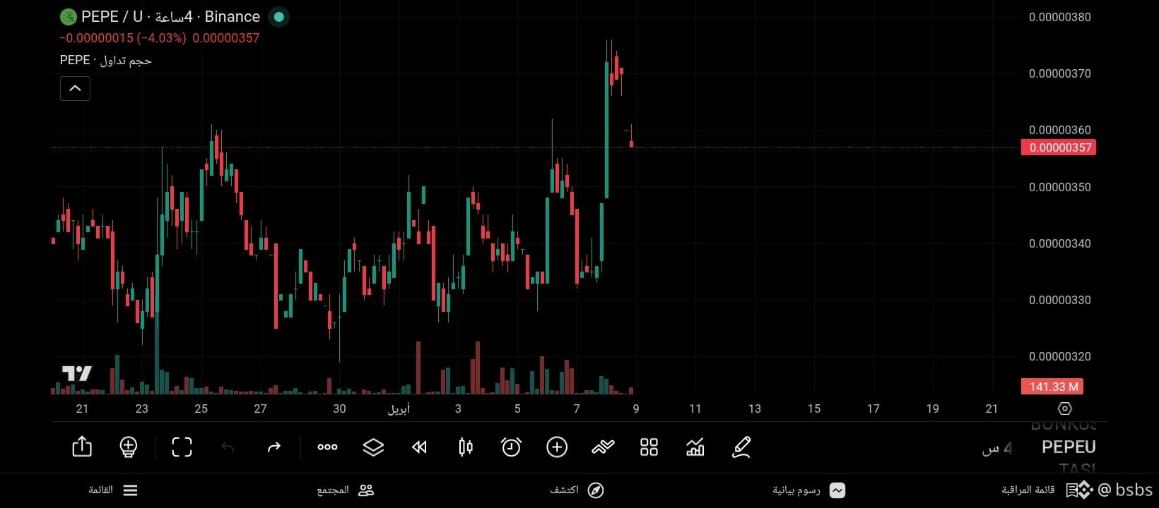Click the tall green breakout candle

point(607,130)
